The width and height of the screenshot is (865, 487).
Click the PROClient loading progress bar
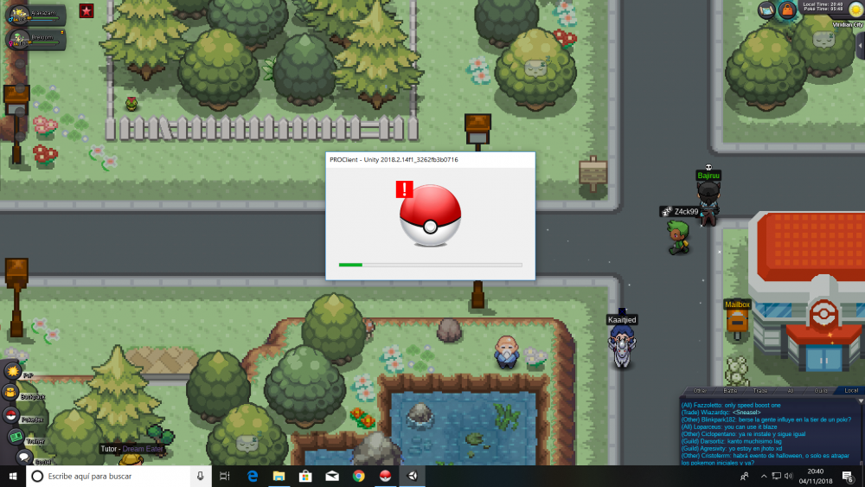click(430, 265)
